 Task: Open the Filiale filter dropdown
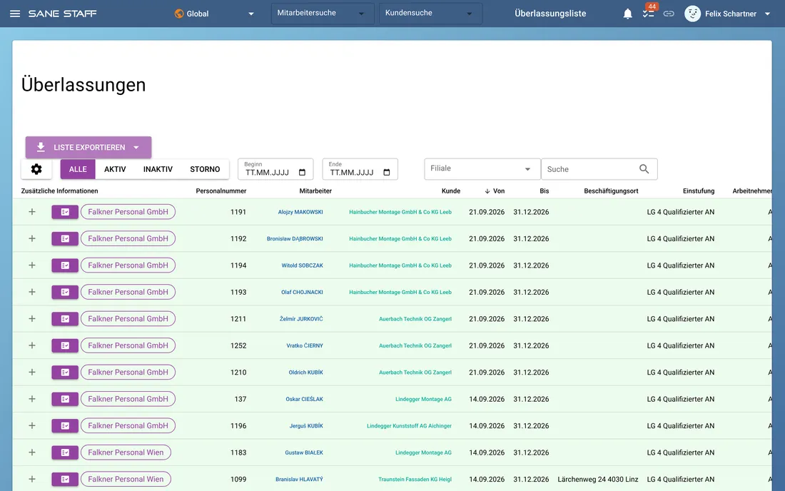click(482, 169)
